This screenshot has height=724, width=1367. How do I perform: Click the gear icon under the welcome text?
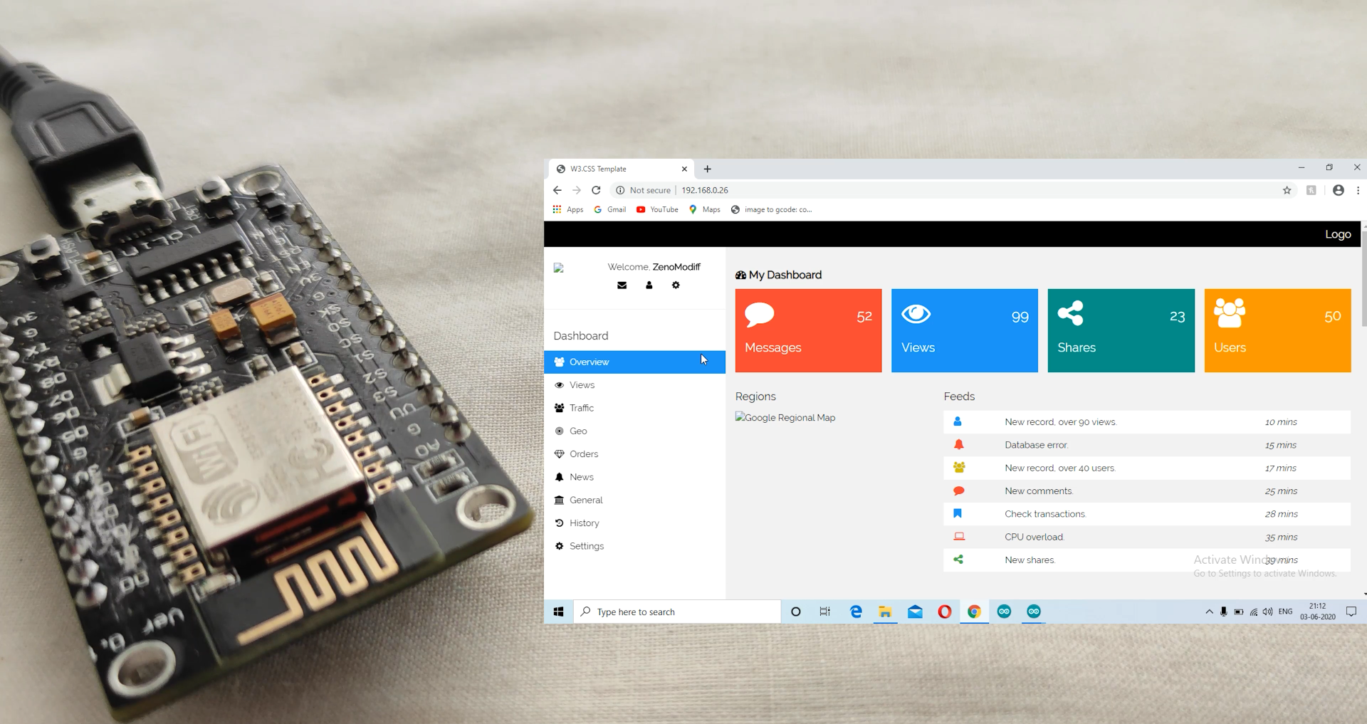coord(676,285)
